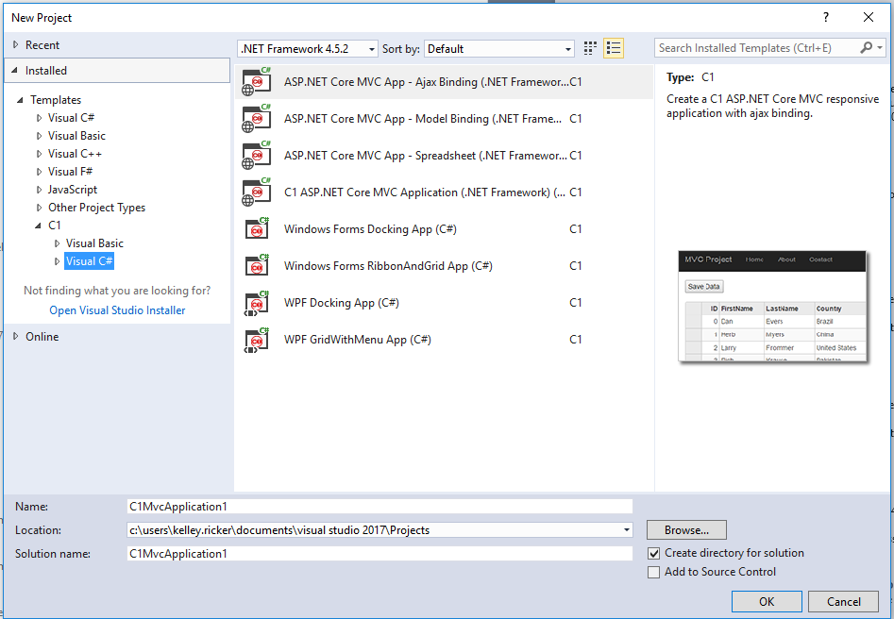This screenshot has height=619, width=894.
Task: Click the MVC Project preview thumbnail
Action: click(772, 306)
